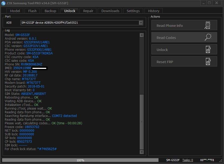
Task: Click the 00**-**F8 status entry
Action: click(x=207, y=160)
